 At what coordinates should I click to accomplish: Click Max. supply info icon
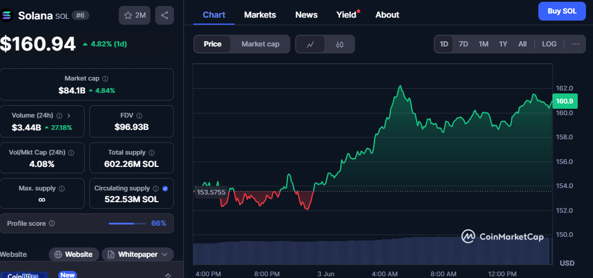coord(62,188)
